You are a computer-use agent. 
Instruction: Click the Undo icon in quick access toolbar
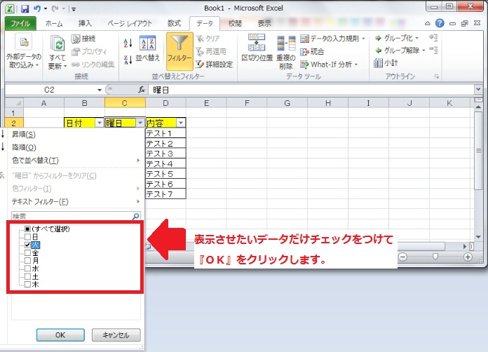pyautogui.click(x=37, y=8)
